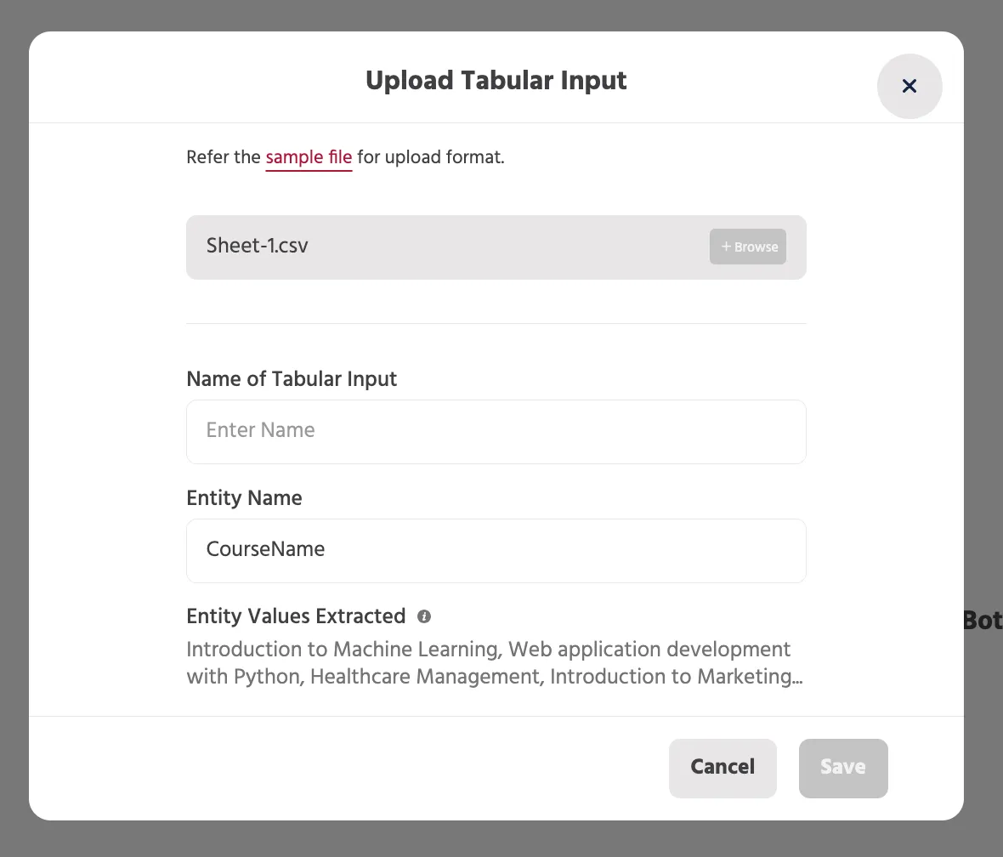Screen dimensions: 1003x857
Task: Close the Upload Tabular Input dialog
Action: pyautogui.click(x=909, y=86)
